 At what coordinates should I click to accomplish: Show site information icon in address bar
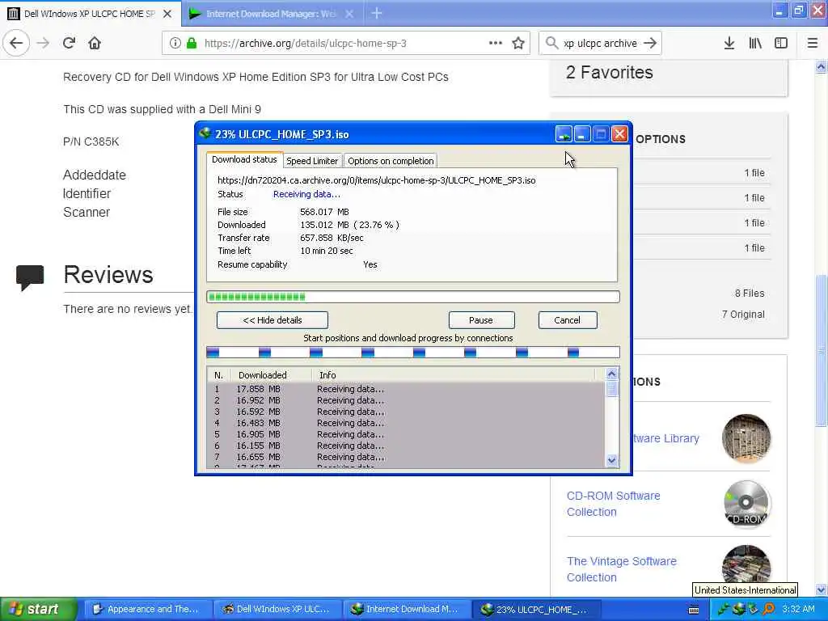click(175, 44)
